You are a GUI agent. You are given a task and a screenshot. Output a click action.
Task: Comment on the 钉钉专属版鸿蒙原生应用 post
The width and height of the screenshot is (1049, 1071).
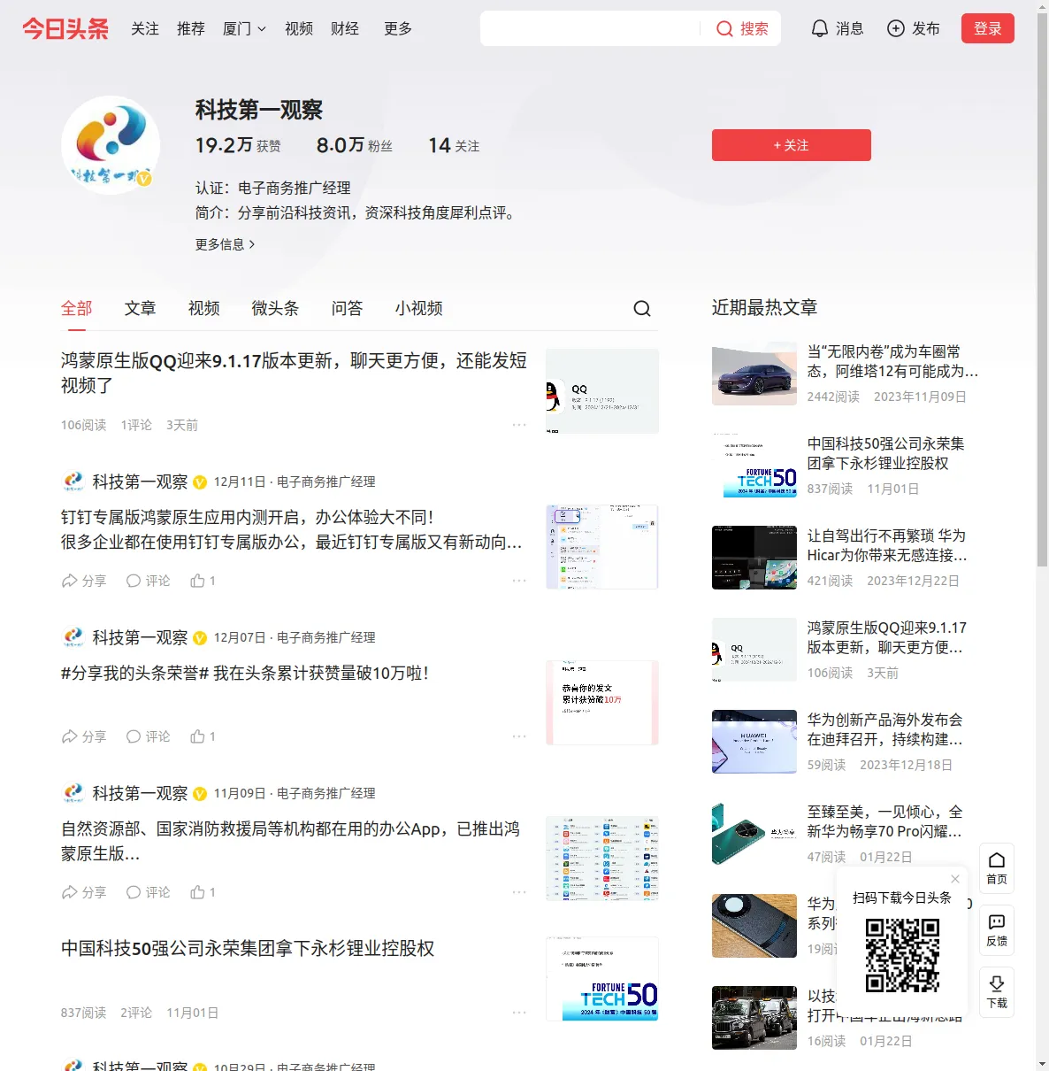coord(148,581)
